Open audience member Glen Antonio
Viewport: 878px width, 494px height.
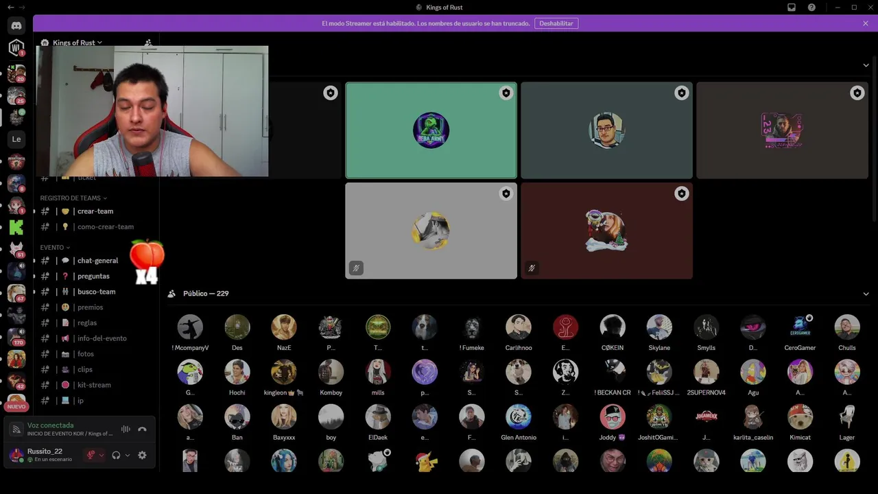click(519, 421)
